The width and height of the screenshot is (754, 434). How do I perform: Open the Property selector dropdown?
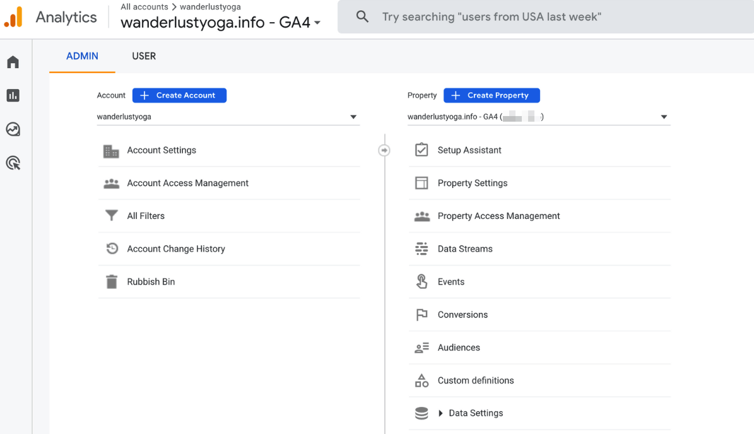pos(664,116)
